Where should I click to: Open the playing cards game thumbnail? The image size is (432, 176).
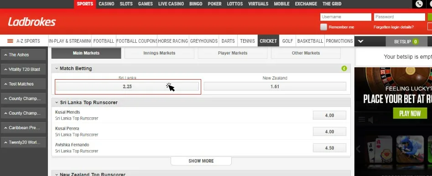coord(379,149)
